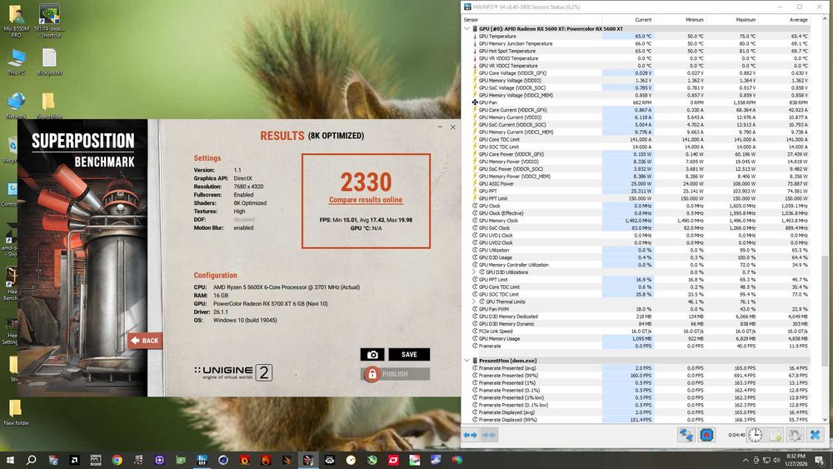
Task: Take screenshot with the camera icon in Superposition
Action: [372, 354]
